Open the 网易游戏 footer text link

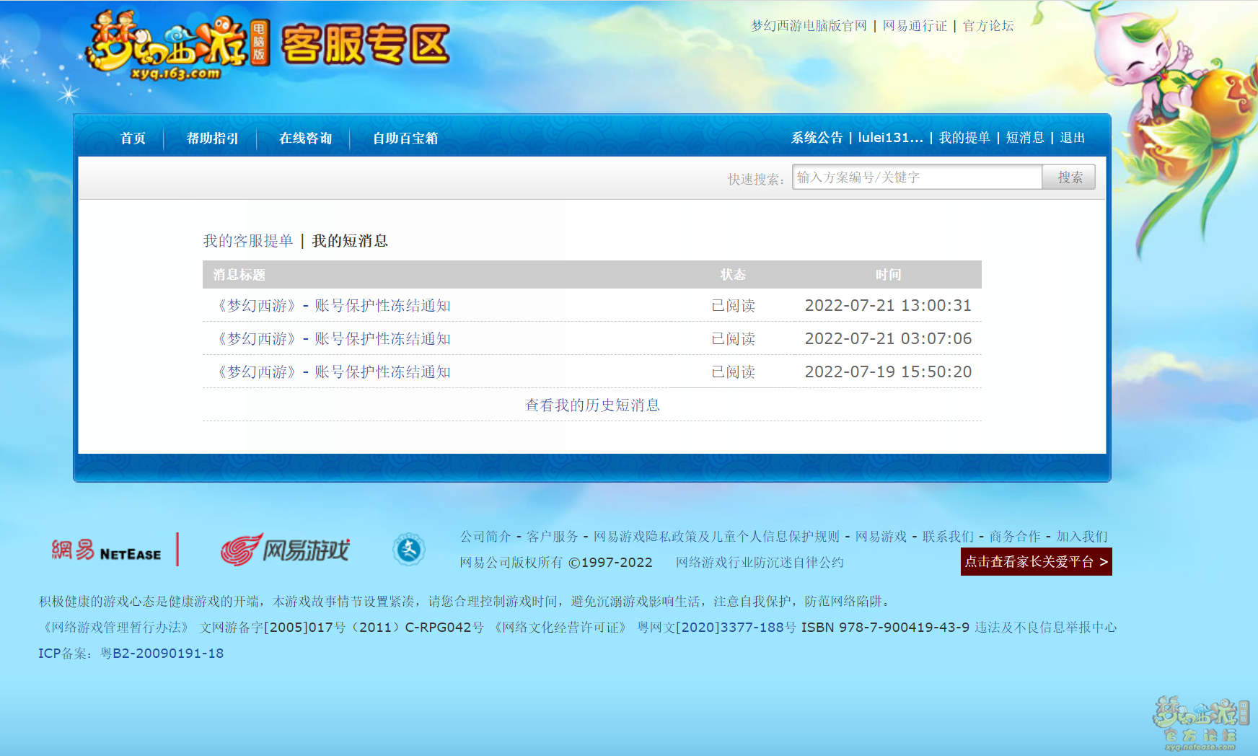[x=881, y=536]
